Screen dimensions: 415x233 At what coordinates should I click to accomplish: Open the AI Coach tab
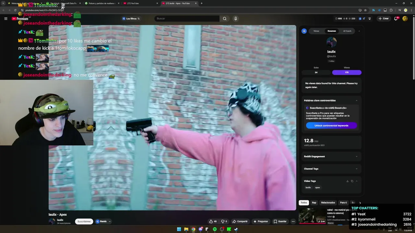point(347,31)
